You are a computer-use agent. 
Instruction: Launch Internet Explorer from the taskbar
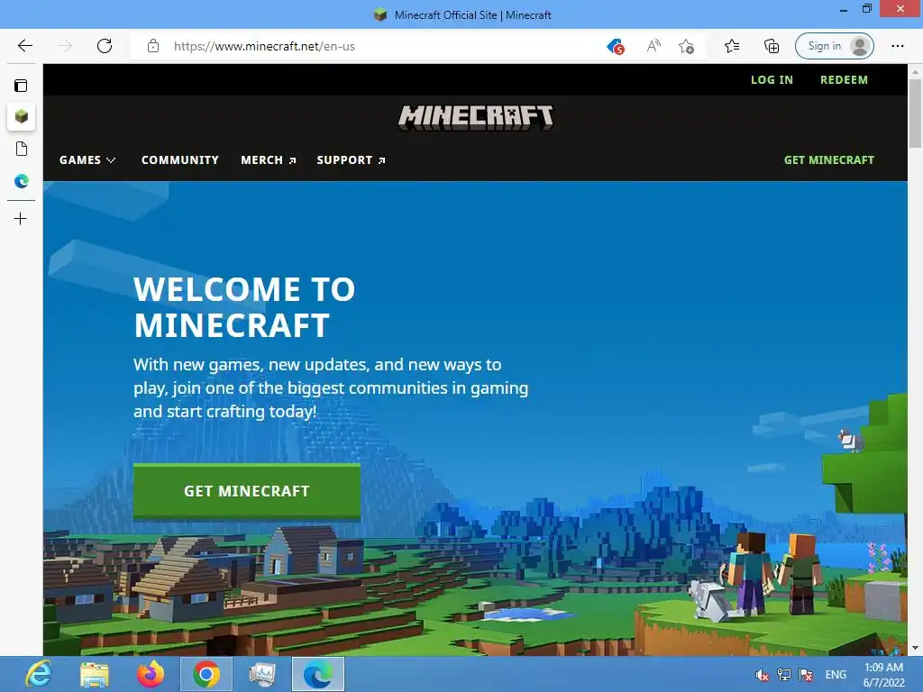[39, 674]
